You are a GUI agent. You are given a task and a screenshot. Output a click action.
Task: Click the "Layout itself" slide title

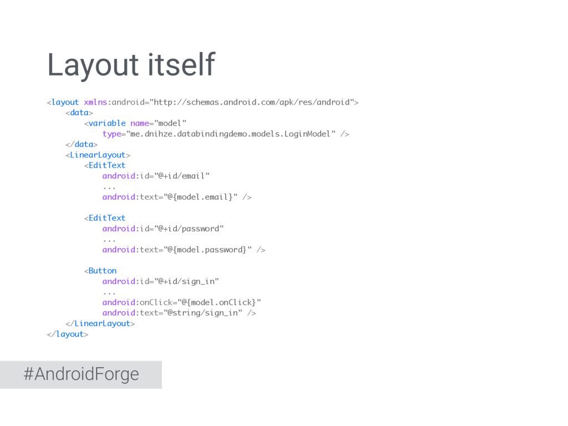click(x=130, y=65)
